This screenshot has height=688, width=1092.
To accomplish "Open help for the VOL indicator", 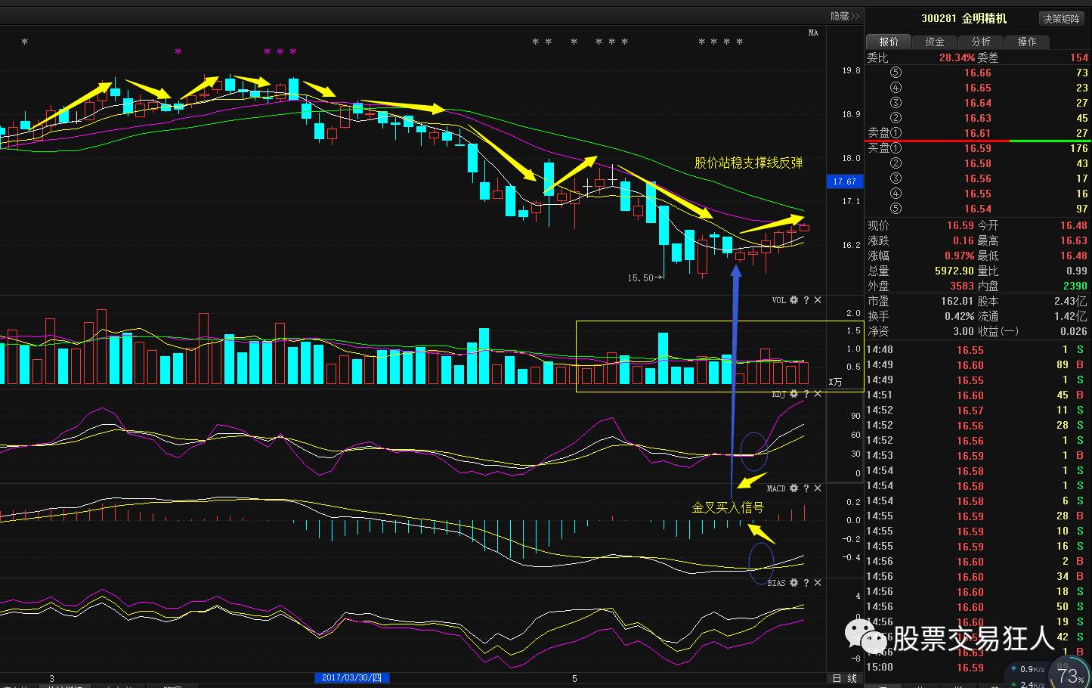I will pos(806,300).
